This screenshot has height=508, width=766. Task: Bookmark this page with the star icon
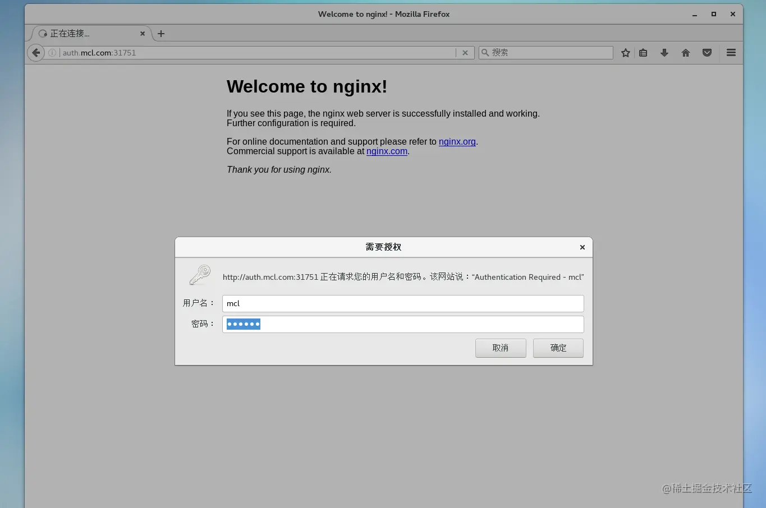[626, 53]
